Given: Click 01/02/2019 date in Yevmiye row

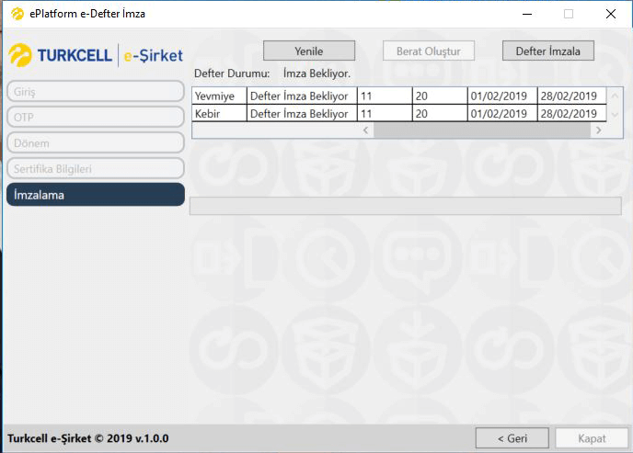Looking at the screenshot, I should click(x=502, y=96).
